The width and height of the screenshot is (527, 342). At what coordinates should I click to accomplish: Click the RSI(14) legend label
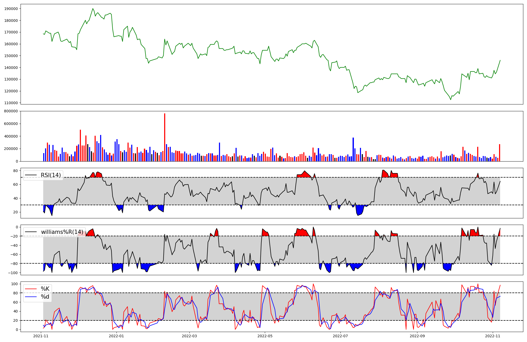tap(51, 175)
